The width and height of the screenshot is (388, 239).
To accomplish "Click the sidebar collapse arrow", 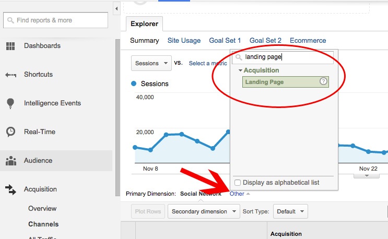I will tap(116, 9).
